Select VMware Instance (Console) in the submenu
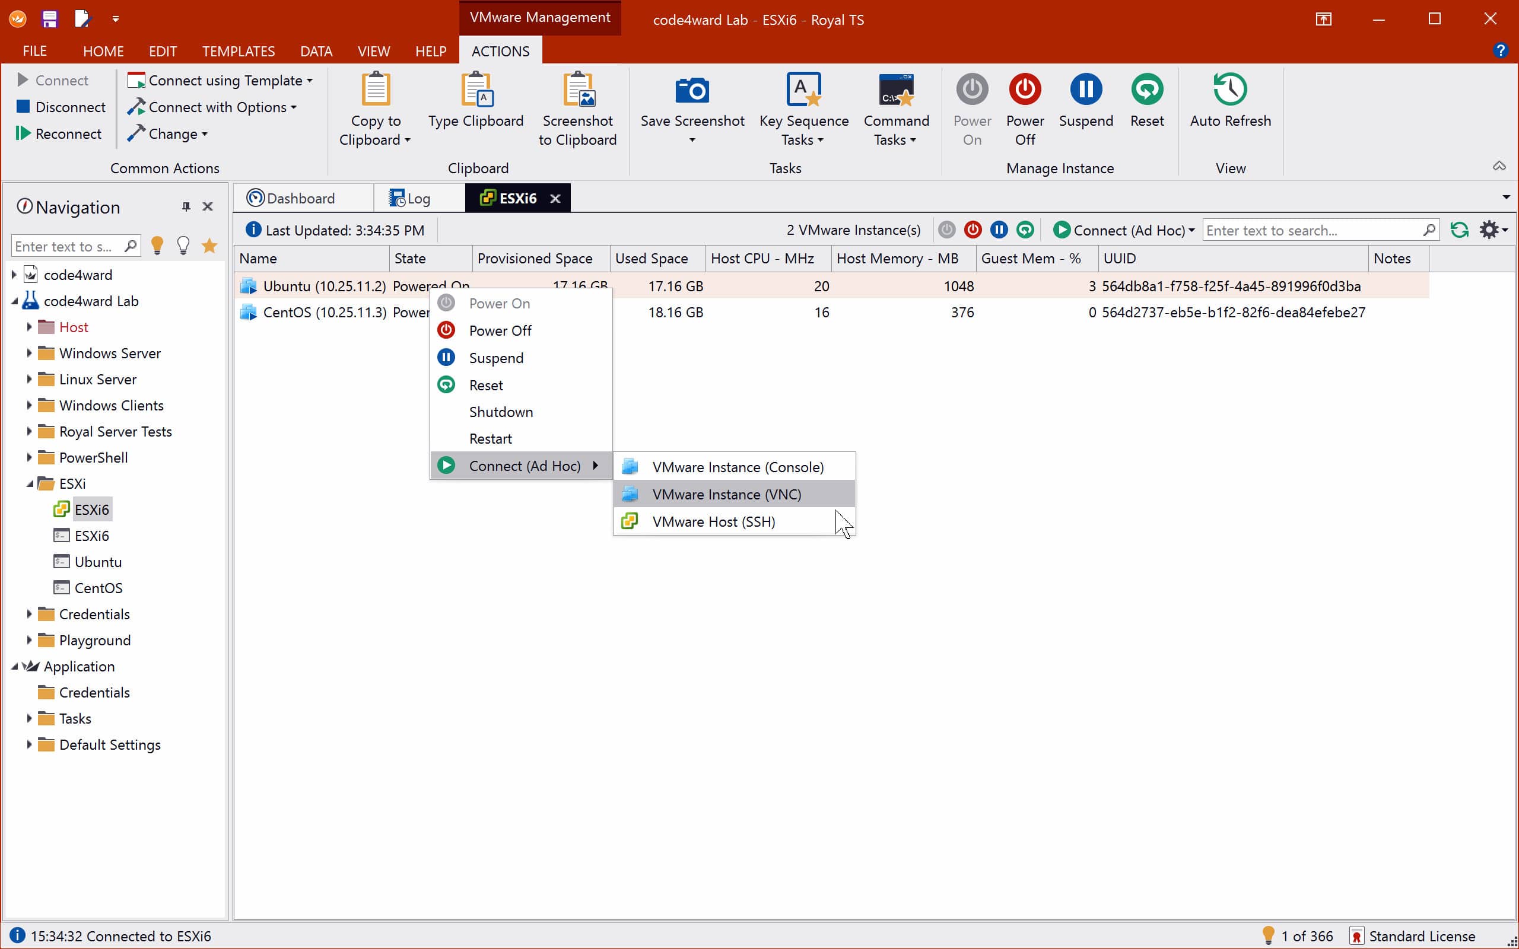This screenshot has height=949, width=1519. pyautogui.click(x=735, y=467)
